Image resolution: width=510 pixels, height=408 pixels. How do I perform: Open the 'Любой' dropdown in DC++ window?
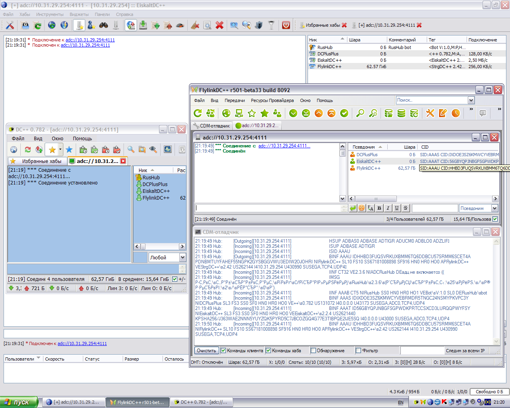point(182,257)
